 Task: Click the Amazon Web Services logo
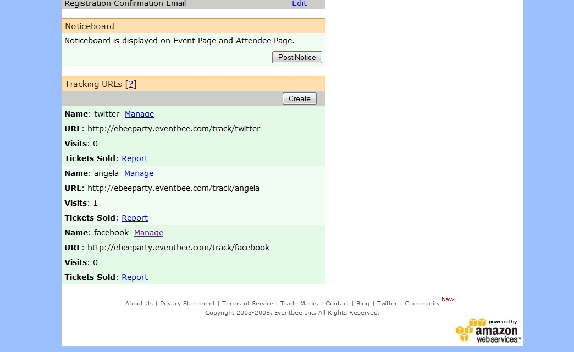[x=488, y=331]
